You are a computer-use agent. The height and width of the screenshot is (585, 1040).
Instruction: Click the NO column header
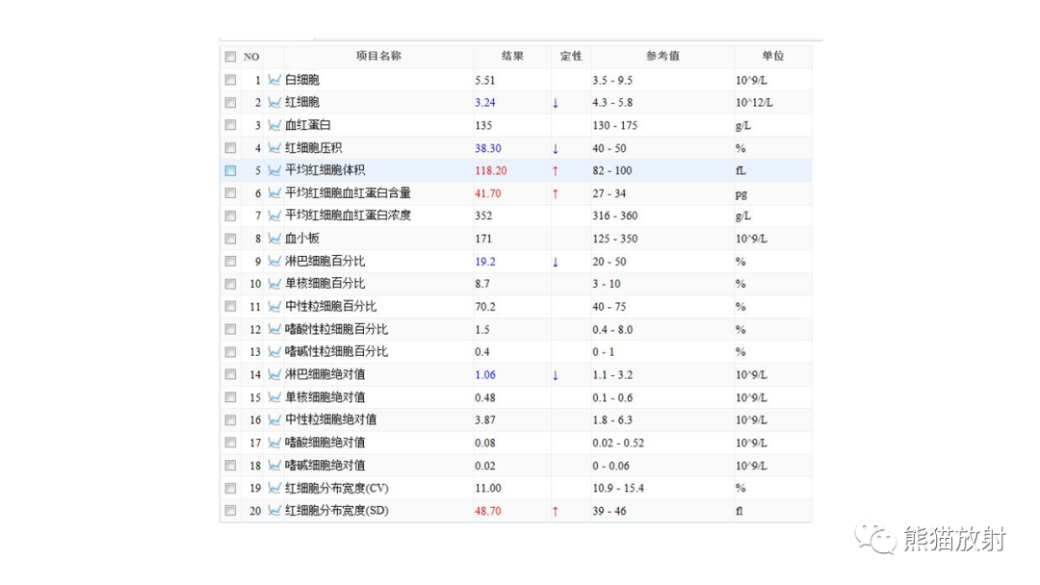pyautogui.click(x=251, y=57)
